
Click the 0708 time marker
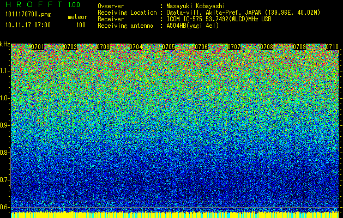(x=267, y=47)
